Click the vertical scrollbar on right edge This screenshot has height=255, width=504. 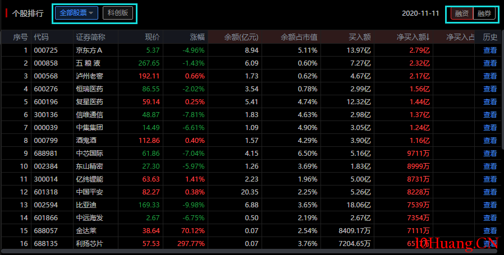pos(502,90)
